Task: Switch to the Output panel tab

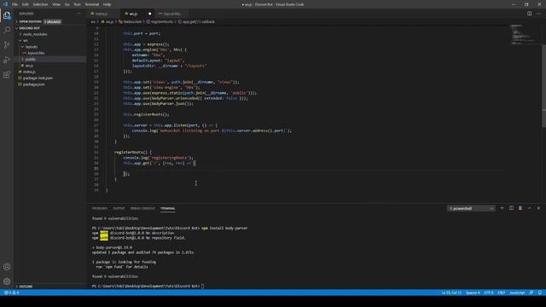Action: (119, 208)
